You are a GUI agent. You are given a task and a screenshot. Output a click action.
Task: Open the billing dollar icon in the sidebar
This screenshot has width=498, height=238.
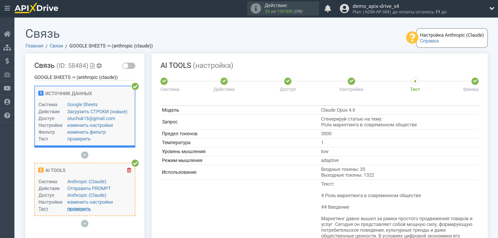pyautogui.click(x=7, y=61)
